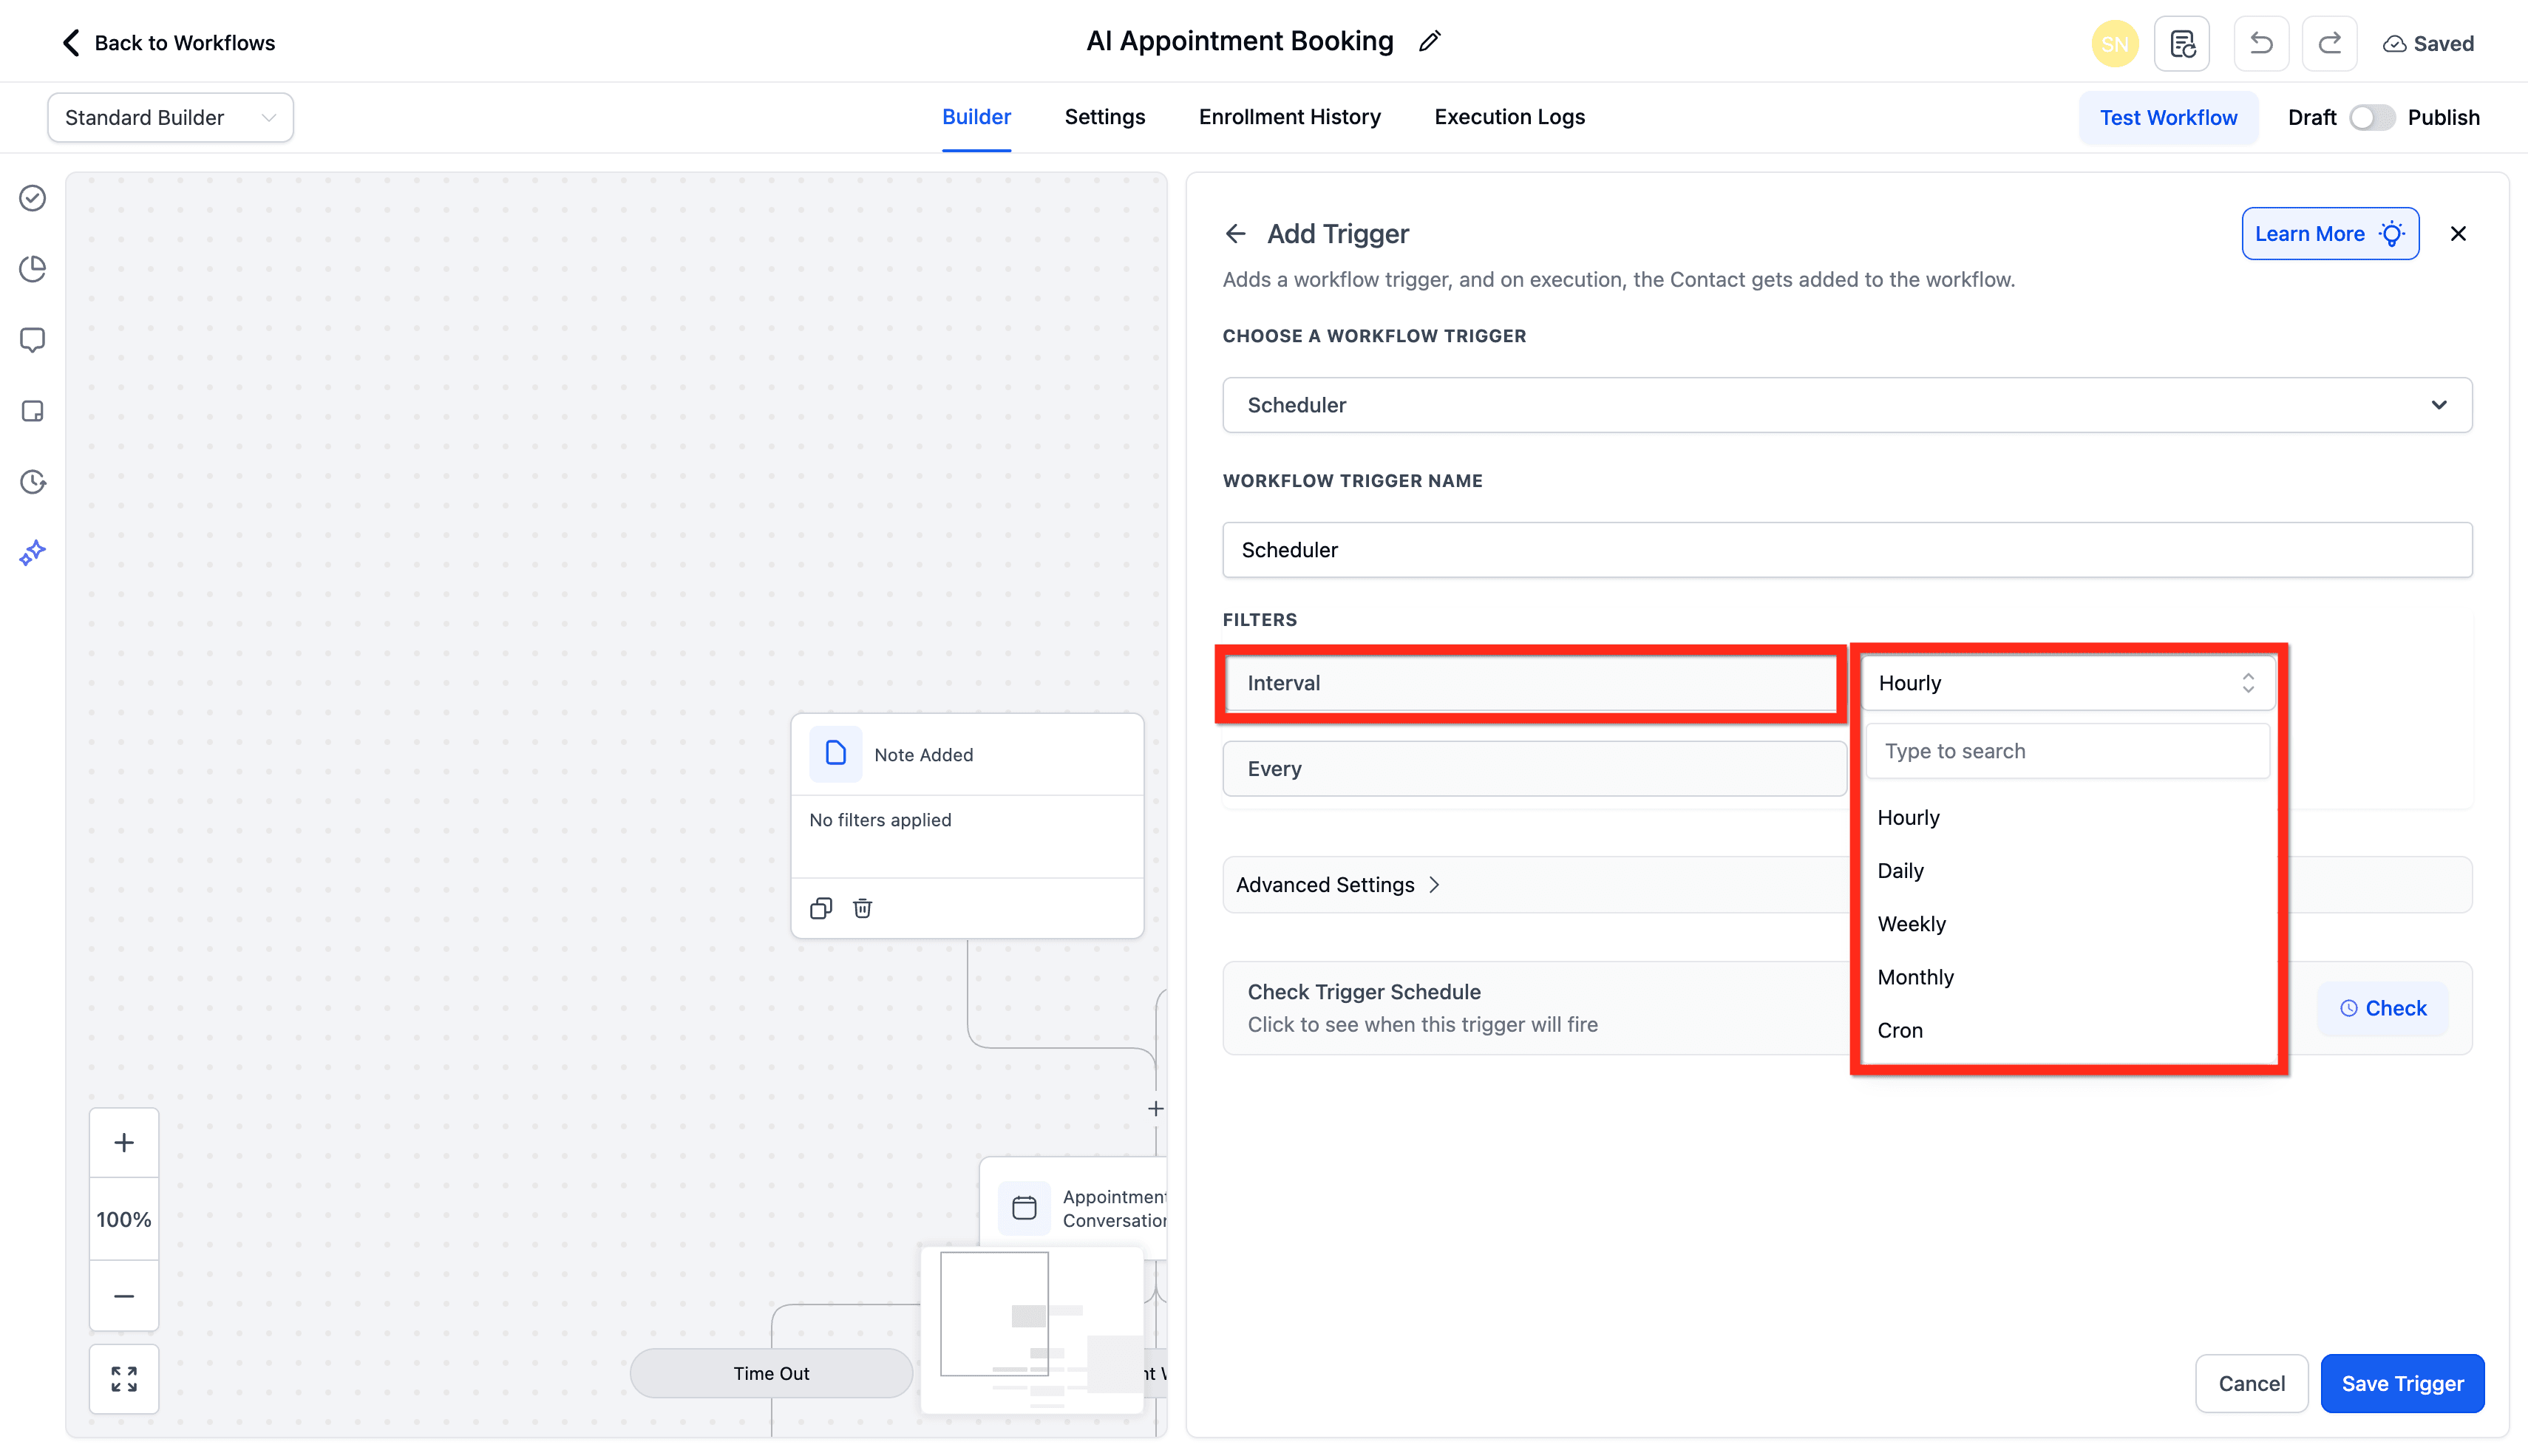Select the Note Added trigger card
The height and width of the screenshot is (1456, 2528).
[966, 825]
